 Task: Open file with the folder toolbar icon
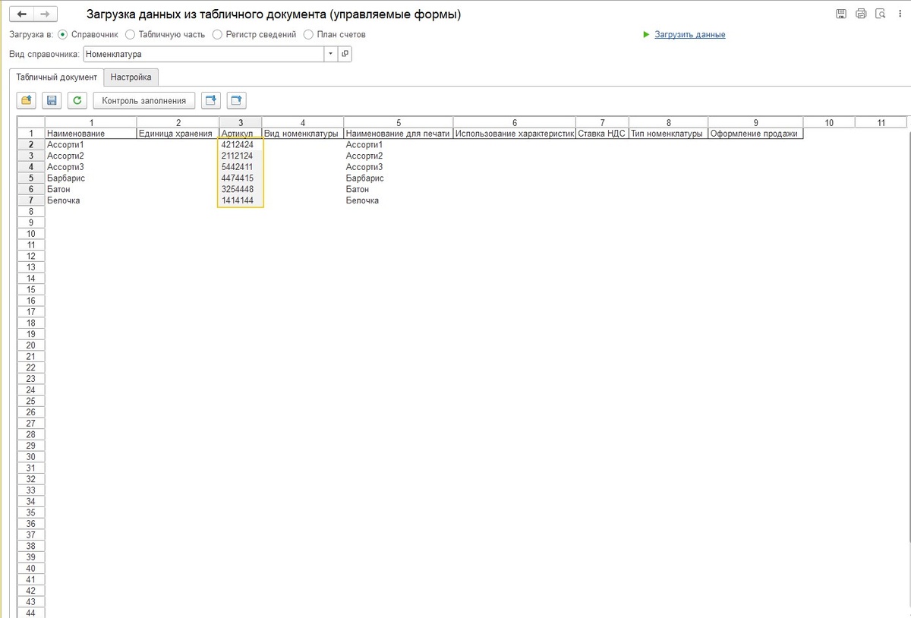click(x=27, y=100)
